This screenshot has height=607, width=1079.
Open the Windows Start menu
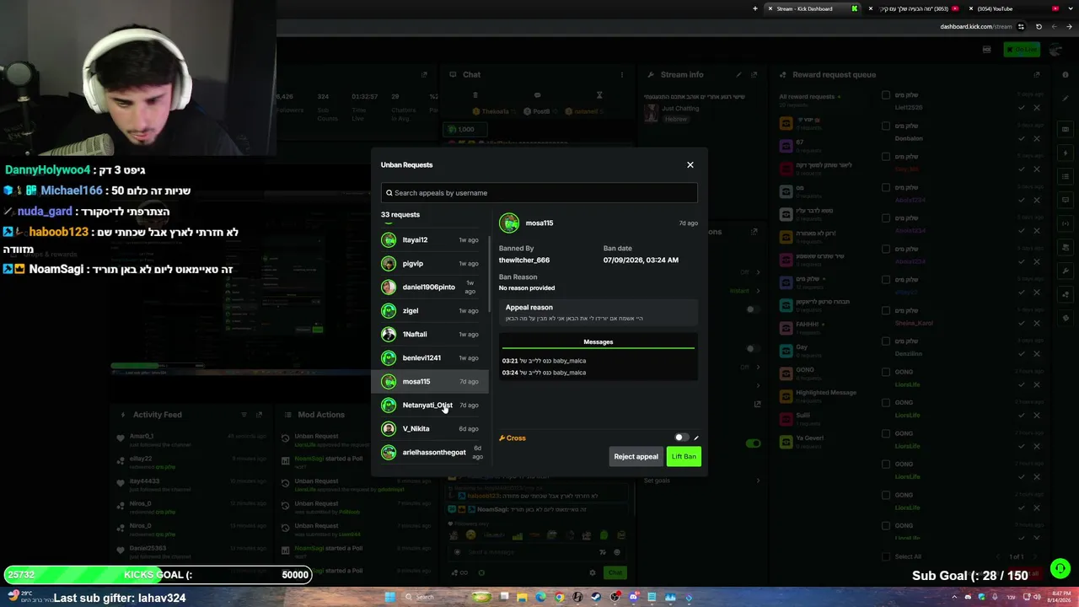click(x=389, y=598)
